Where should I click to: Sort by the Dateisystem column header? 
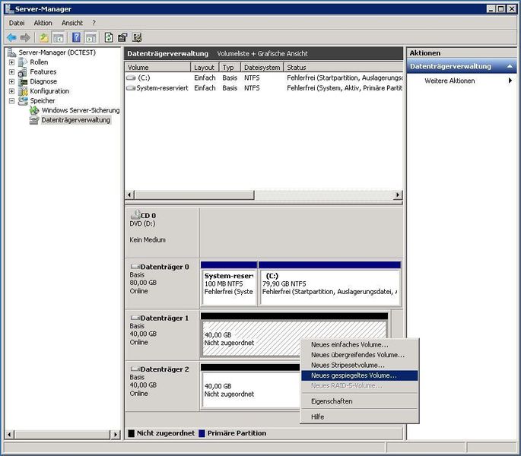click(x=262, y=68)
